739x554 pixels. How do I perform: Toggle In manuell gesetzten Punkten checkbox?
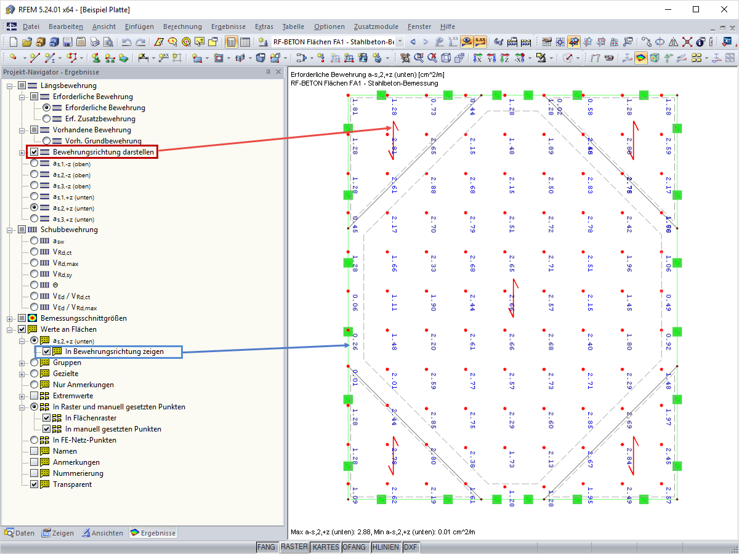(x=47, y=429)
